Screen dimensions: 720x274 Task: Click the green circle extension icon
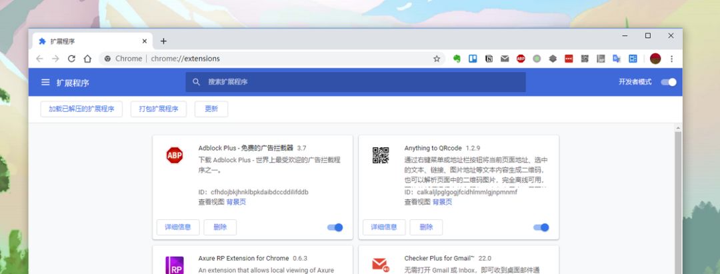(537, 59)
